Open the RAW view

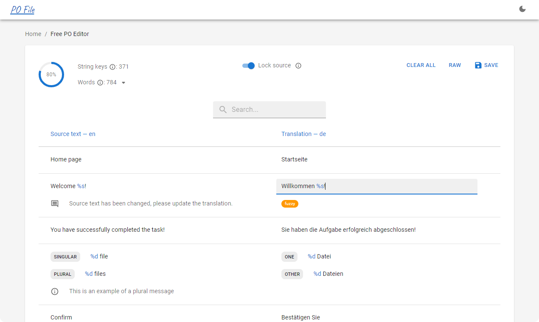455,65
